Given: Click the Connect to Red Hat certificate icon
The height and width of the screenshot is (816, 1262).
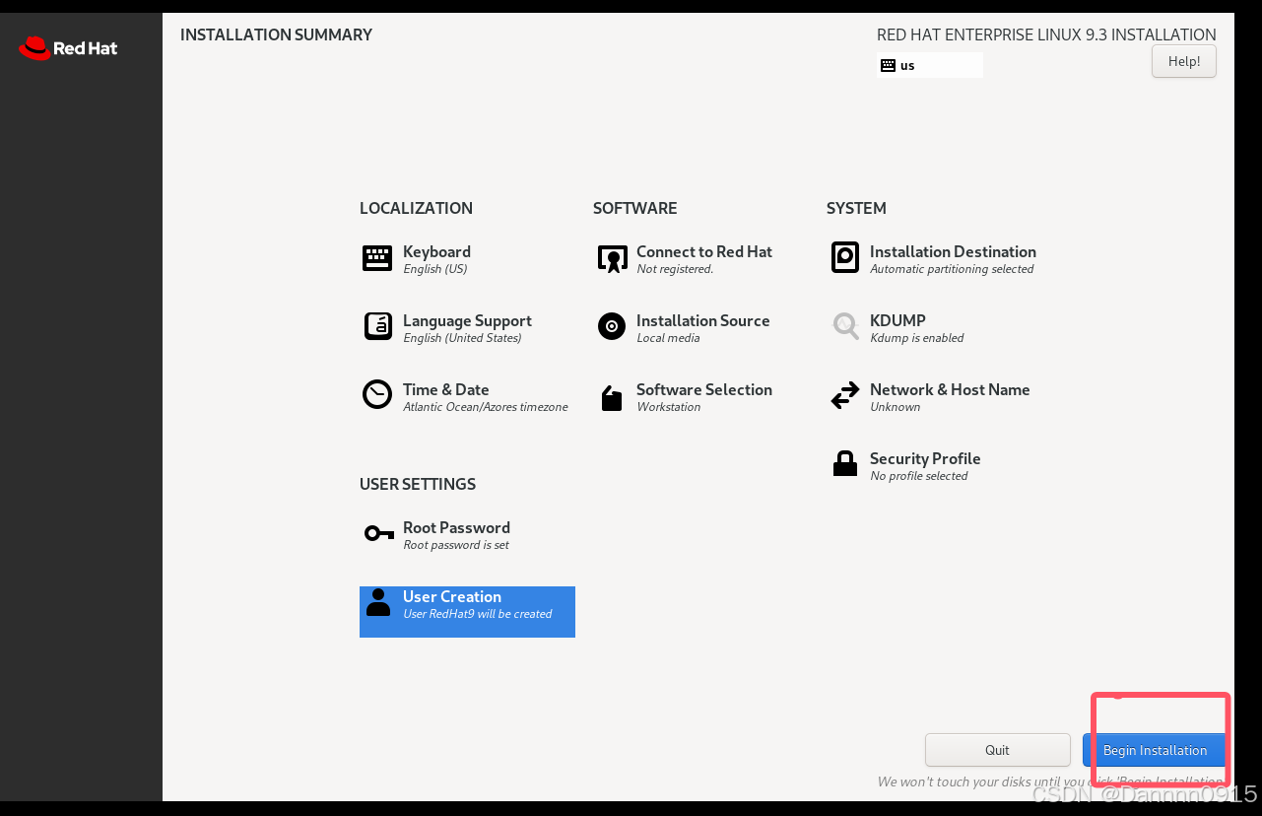Looking at the screenshot, I should [x=612, y=259].
